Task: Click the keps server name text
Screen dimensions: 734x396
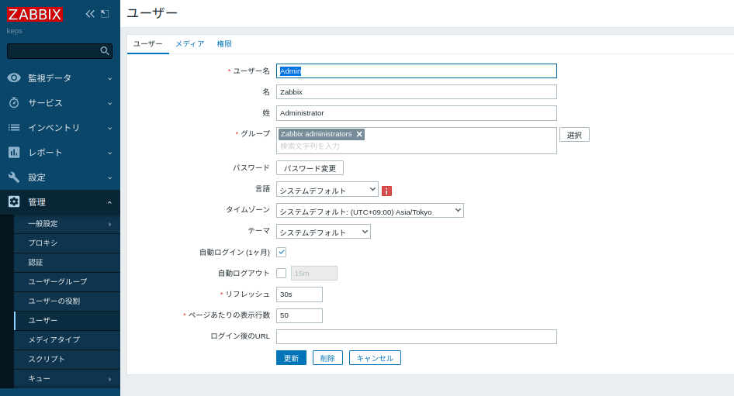Action: point(15,31)
